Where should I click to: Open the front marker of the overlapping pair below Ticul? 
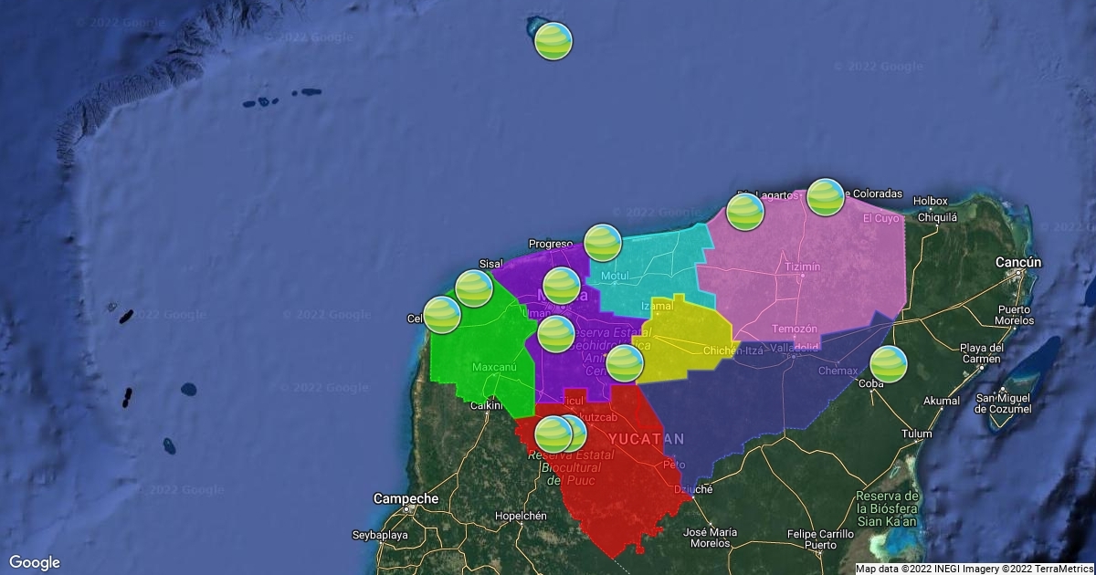pyautogui.click(x=552, y=434)
